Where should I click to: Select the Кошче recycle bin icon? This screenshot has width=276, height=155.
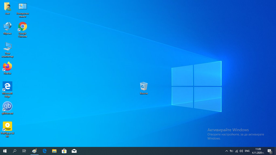coord(144,86)
